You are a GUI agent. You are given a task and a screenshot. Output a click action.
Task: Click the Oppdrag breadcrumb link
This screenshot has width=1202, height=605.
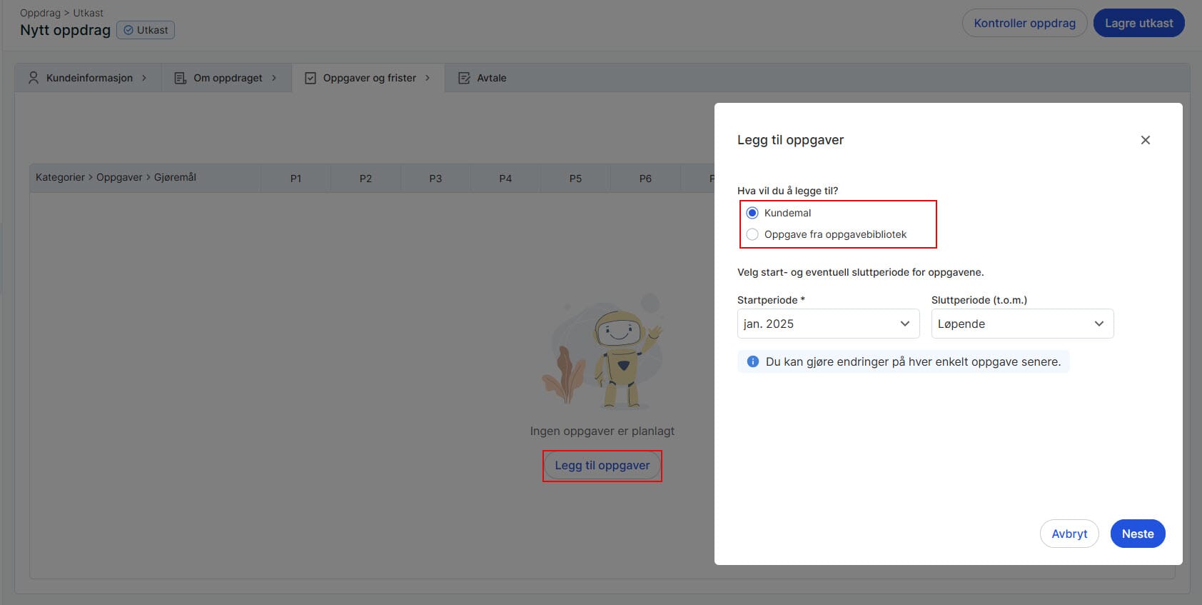40,13
